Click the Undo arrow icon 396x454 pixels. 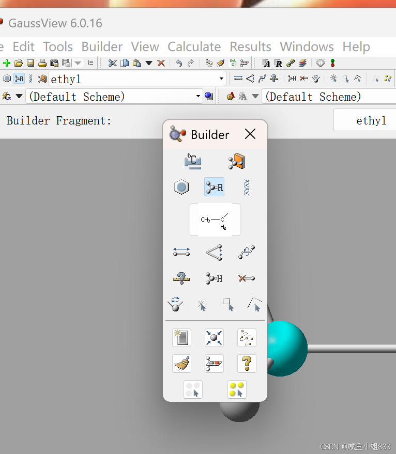179,63
